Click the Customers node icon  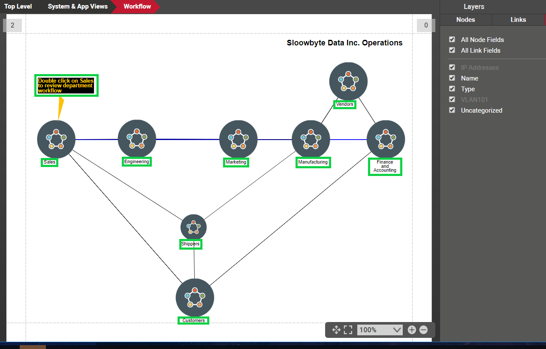tap(195, 298)
